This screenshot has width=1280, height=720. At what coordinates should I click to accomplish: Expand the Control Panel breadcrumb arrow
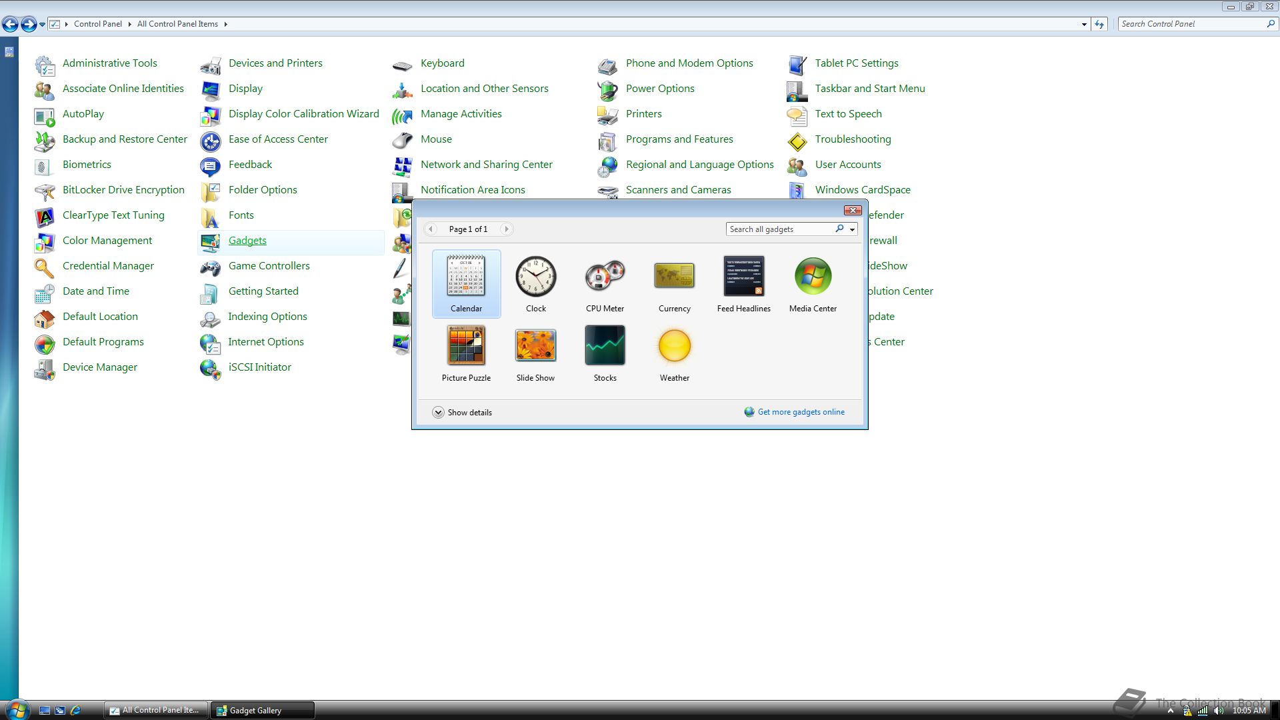129,24
